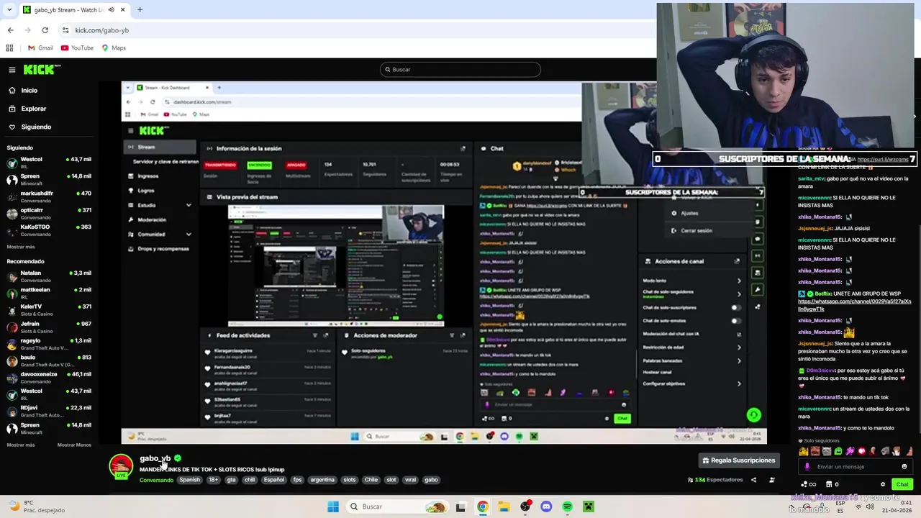Image resolution: width=921 pixels, height=518 pixels.
Task: Click purple microphone icon in chat input
Action: click(807, 467)
